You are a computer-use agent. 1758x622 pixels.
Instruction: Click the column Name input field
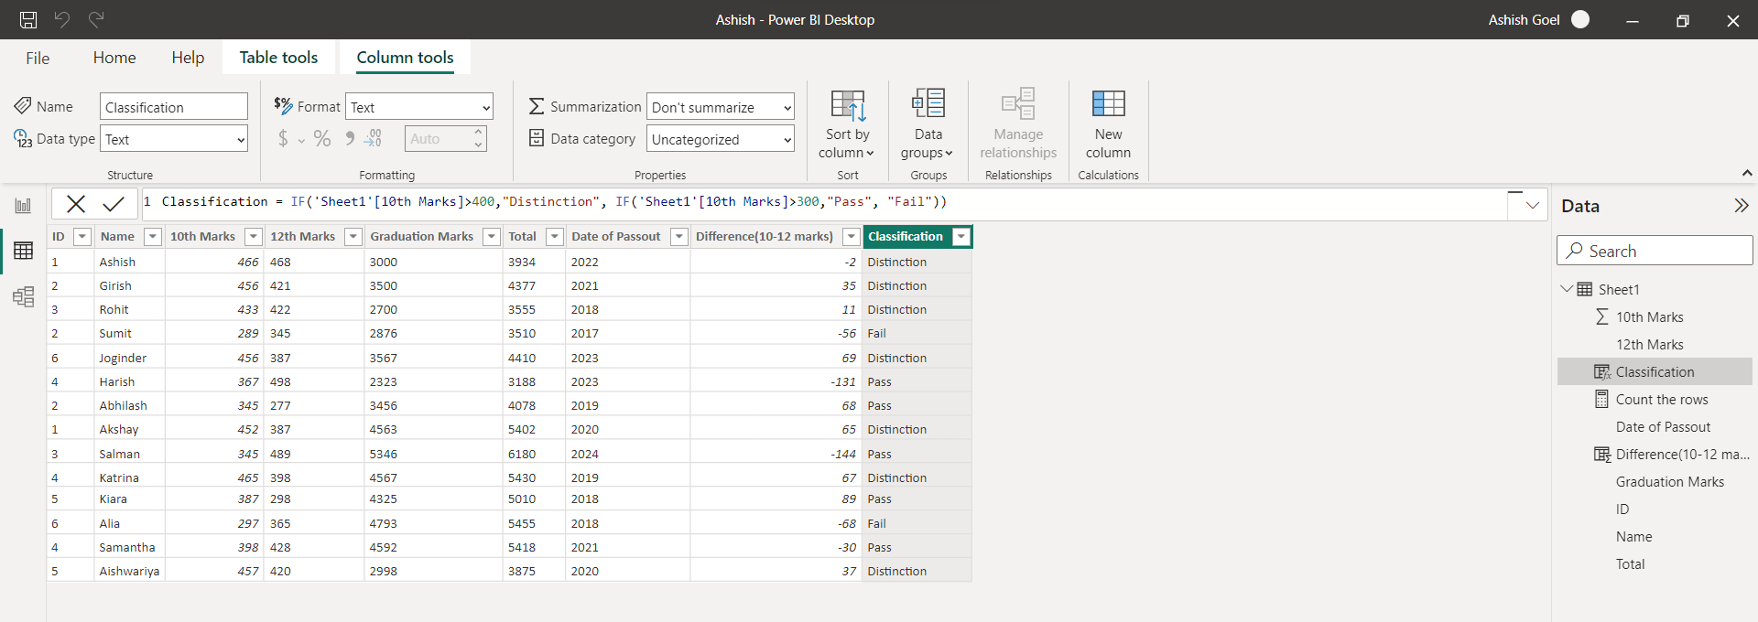173,107
